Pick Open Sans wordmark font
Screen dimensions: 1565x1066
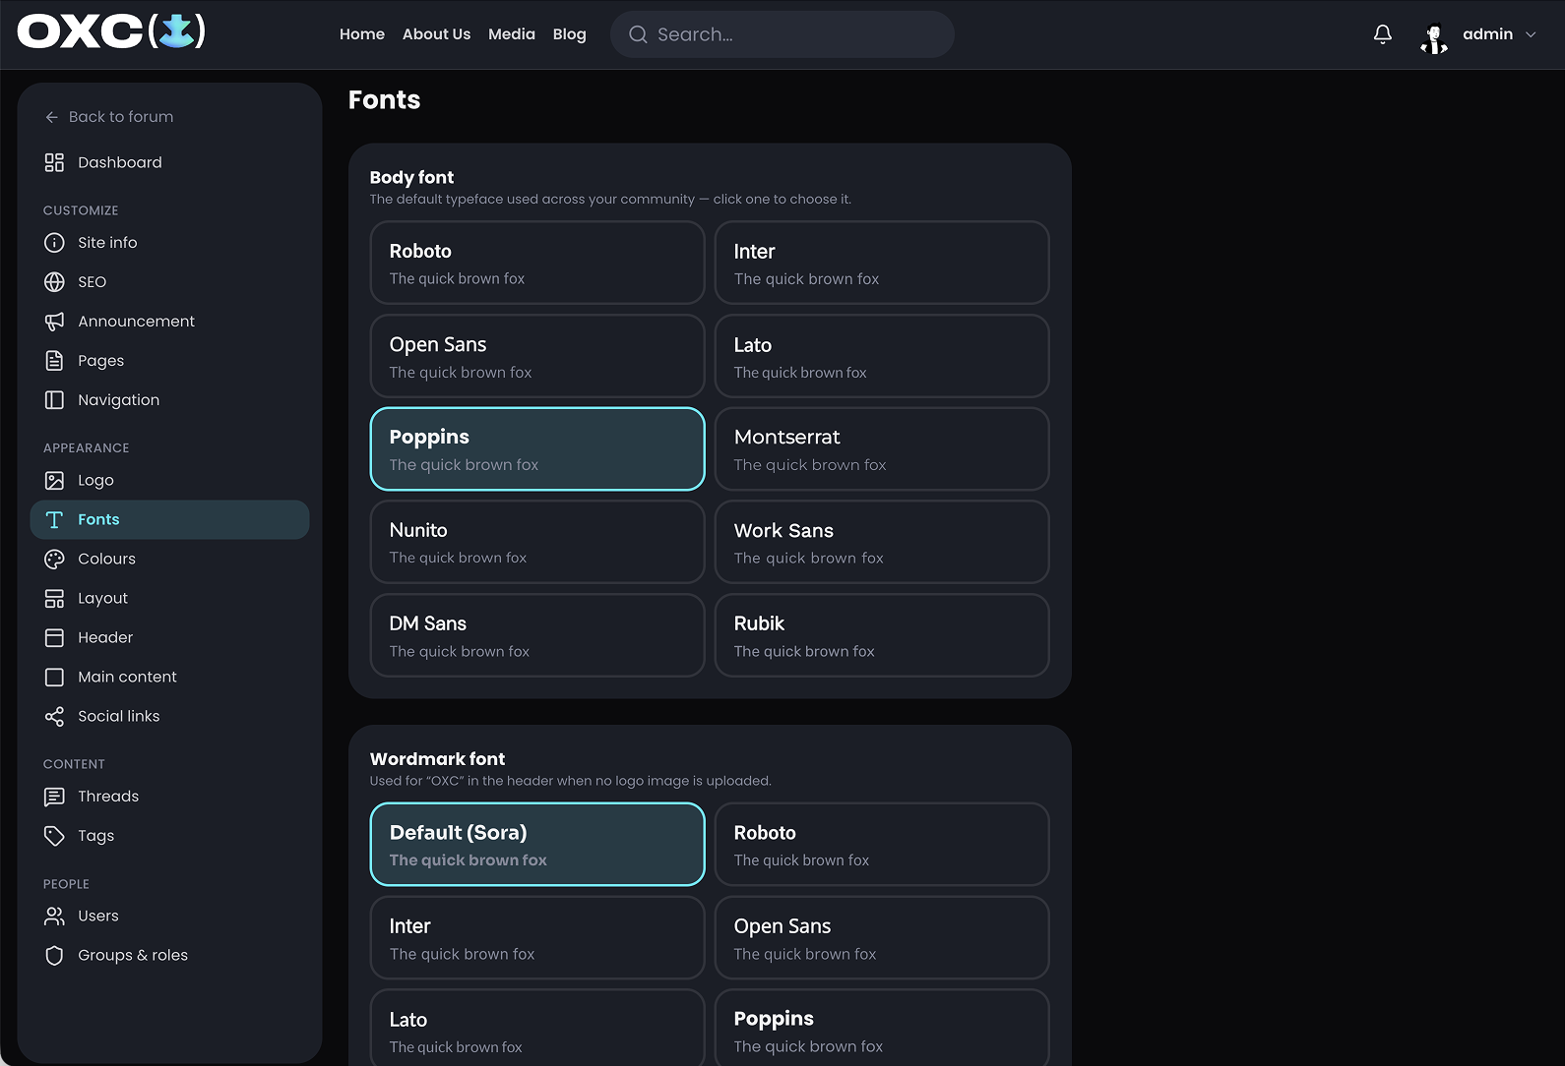click(x=882, y=937)
